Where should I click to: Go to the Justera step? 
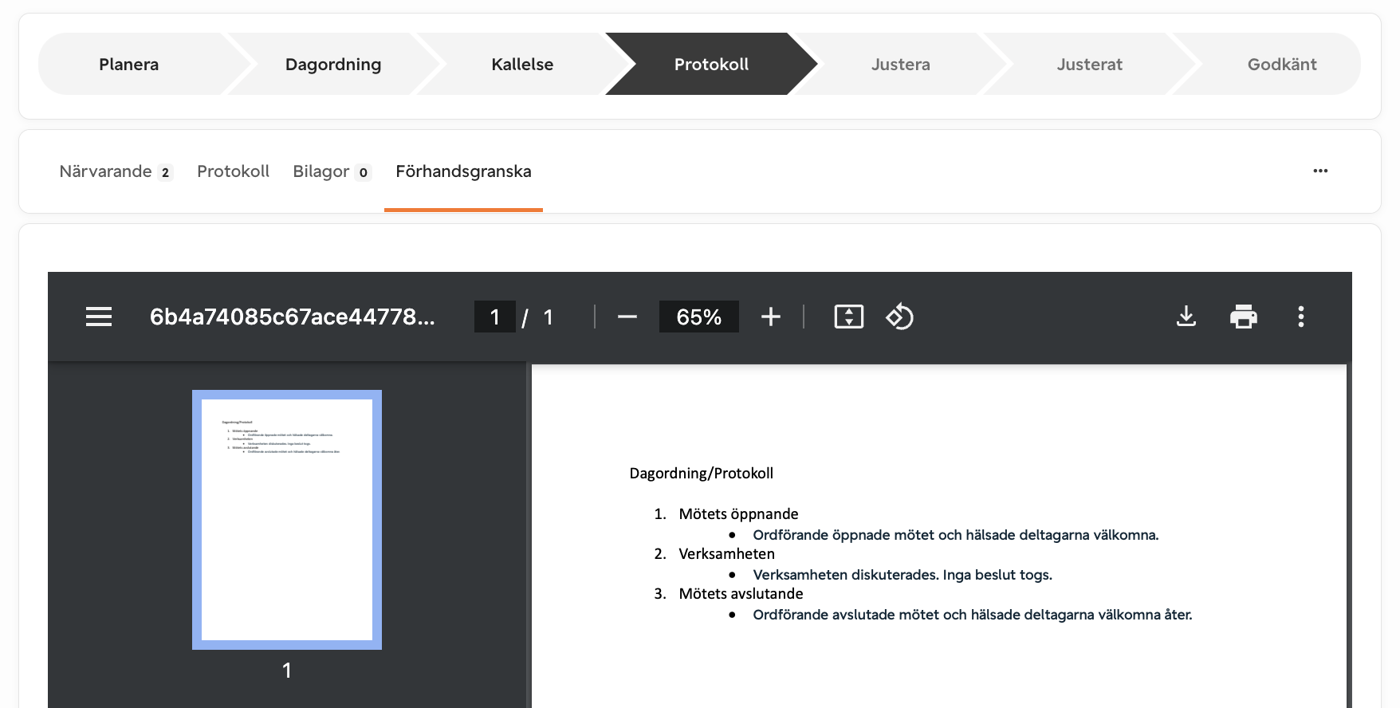pos(901,64)
